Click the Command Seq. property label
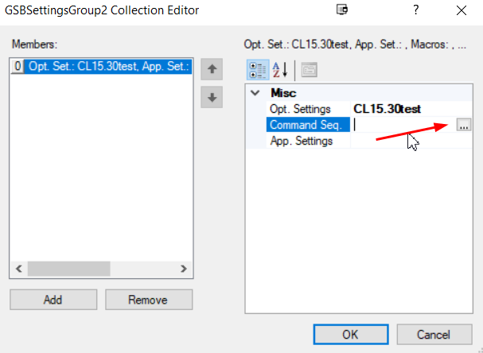Image resolution: width=483 pixels, height=353 pixels. (x=306, y=125)
